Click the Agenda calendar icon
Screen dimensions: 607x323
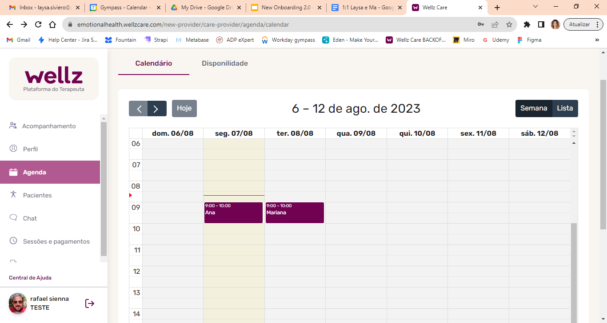tap(13, 172)
